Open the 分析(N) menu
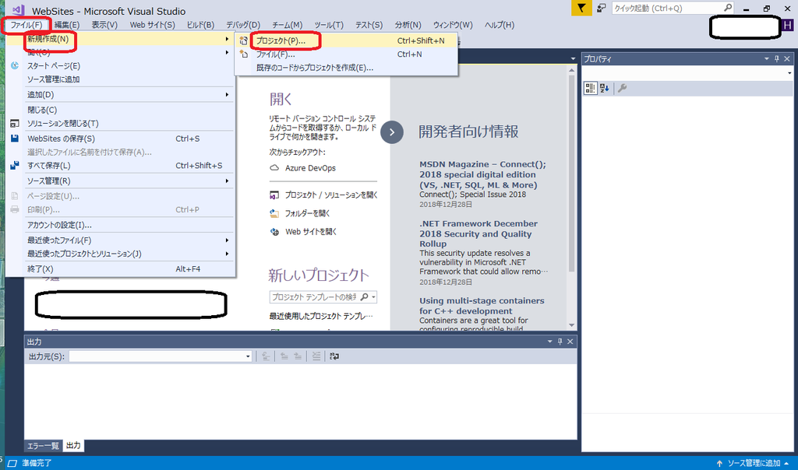This screenshot has width=798, height=470. pos(408,25)
